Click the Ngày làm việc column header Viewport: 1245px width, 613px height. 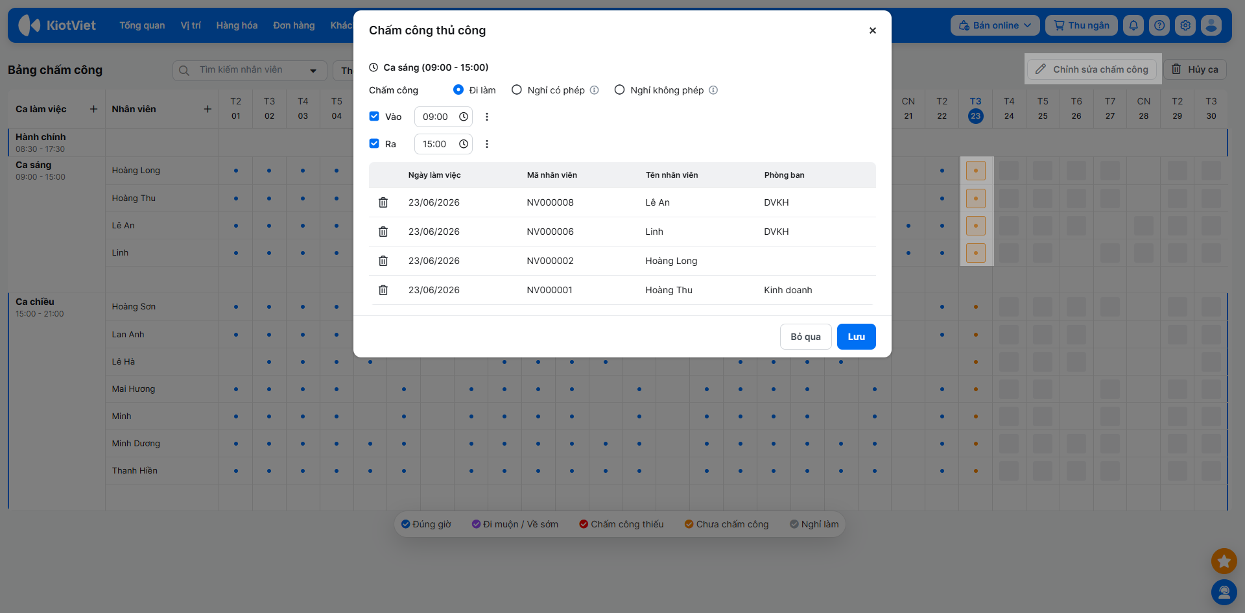434,175
